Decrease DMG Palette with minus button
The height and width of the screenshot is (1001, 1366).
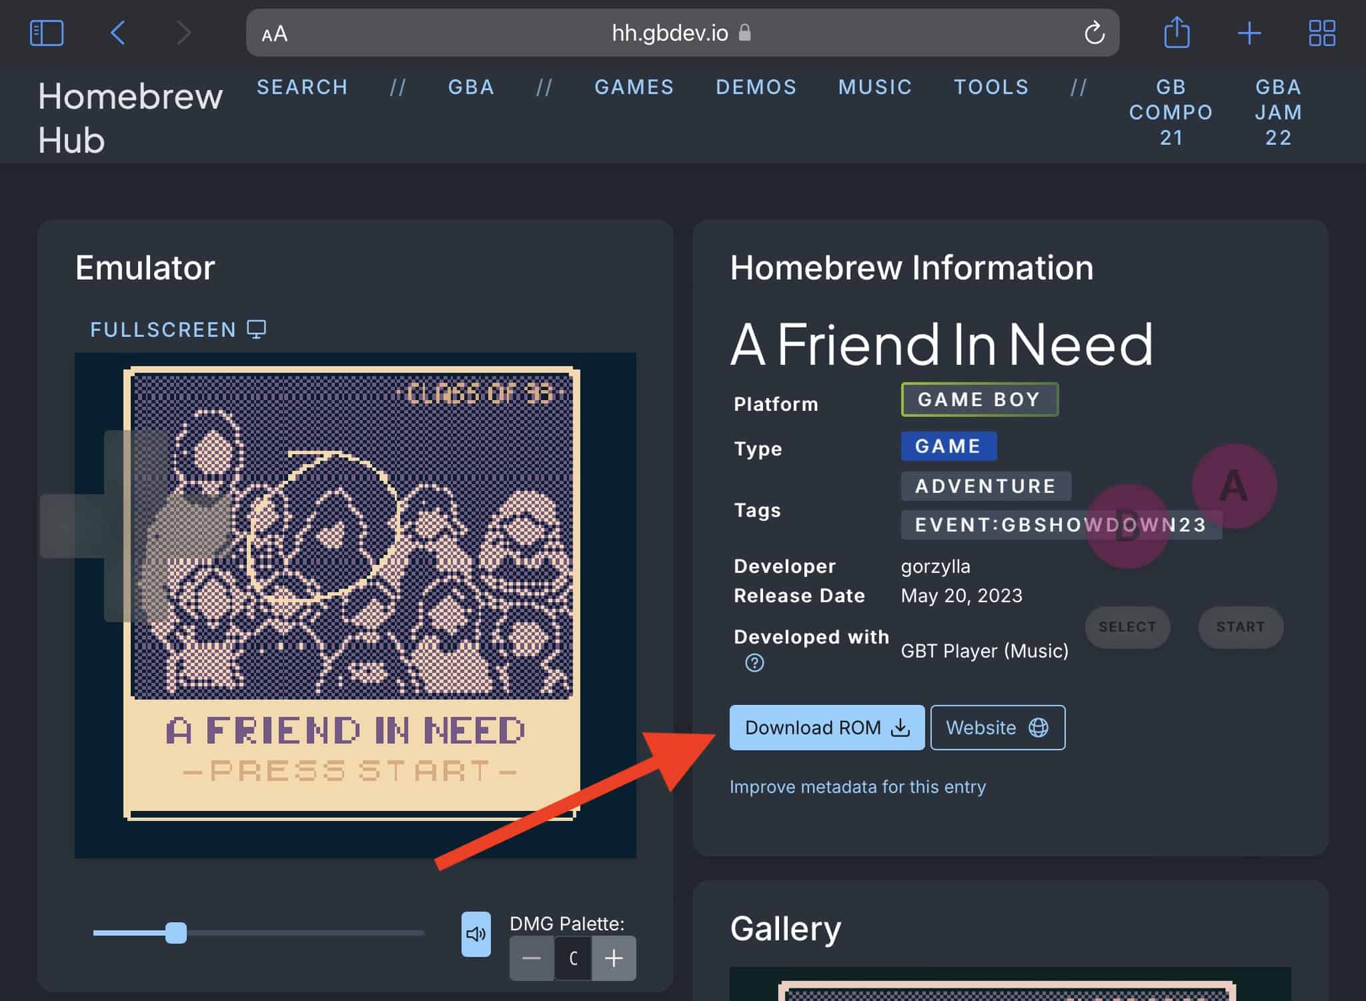(x=532, y=958)
